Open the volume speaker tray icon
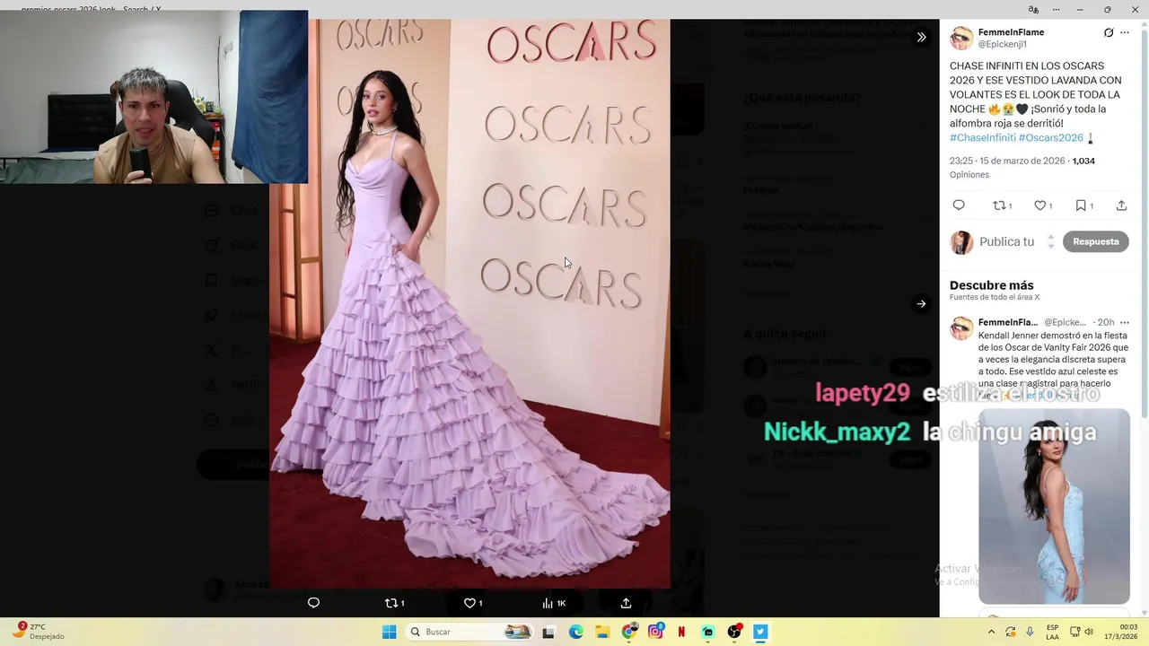The image size is (1149, 646). [x=1089, y=632]
